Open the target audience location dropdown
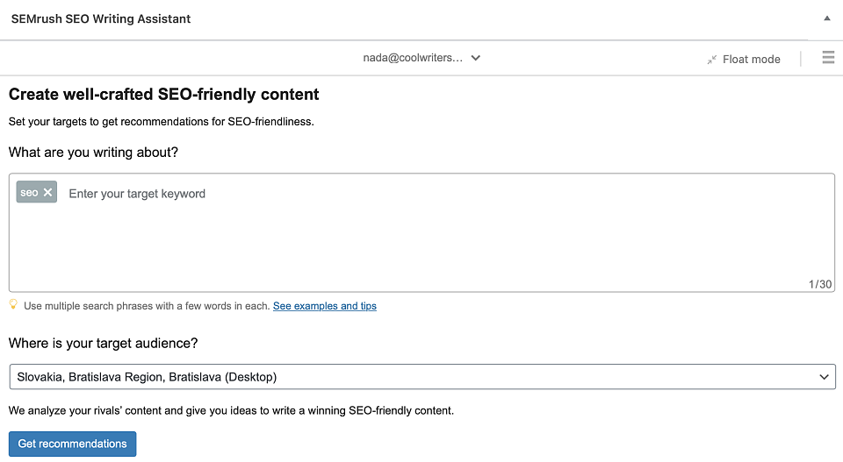843x462 pixels. tap(422, 377)
